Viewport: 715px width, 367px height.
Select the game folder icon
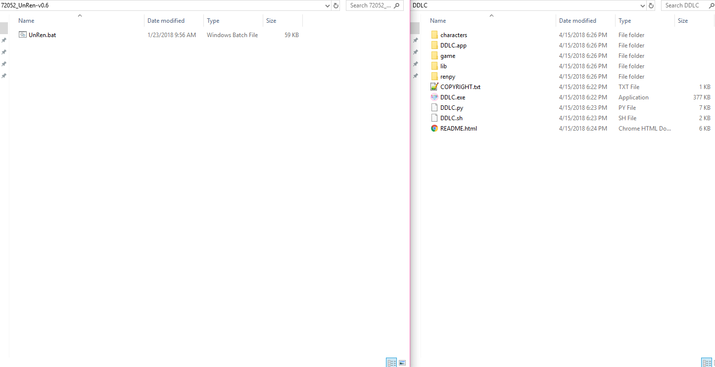click(434, 55)
